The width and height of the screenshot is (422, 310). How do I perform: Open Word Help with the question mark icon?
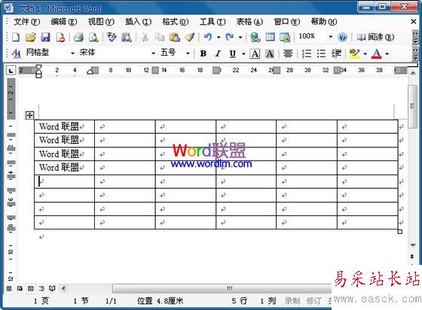click(x=343, y=37)
